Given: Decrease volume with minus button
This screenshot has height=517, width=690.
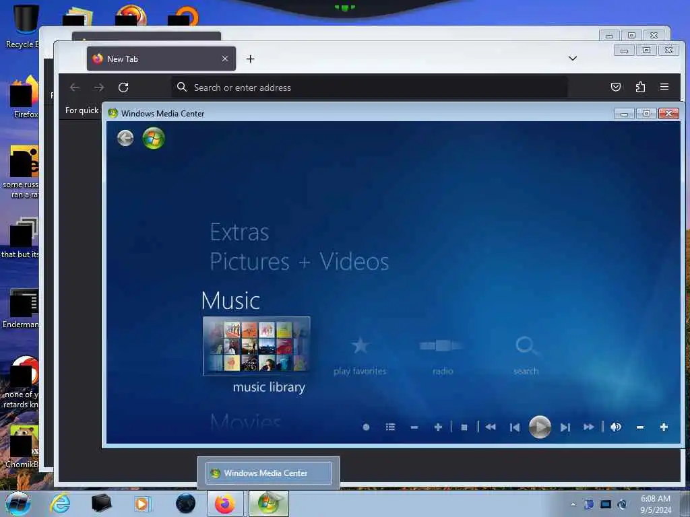Looking at the screenshot, I should (x=640, y=427).
